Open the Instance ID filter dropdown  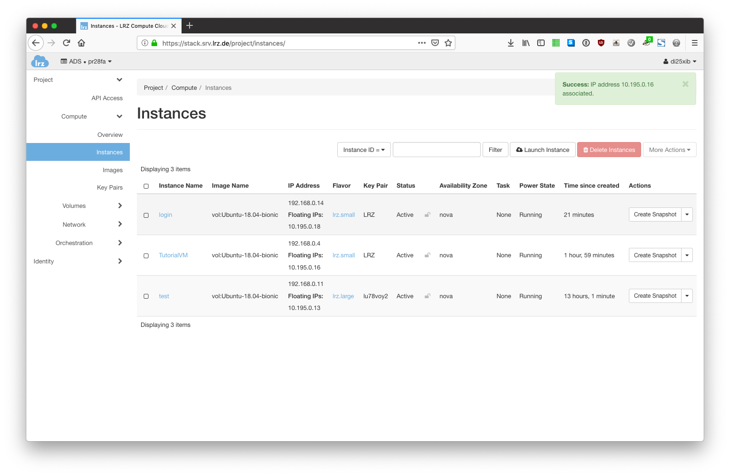364,150
